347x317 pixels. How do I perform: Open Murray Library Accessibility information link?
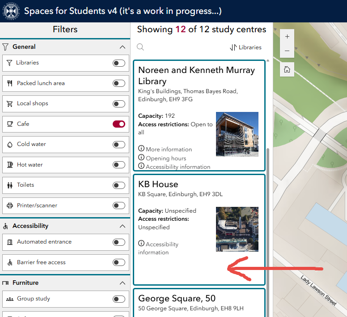(178, 167)
